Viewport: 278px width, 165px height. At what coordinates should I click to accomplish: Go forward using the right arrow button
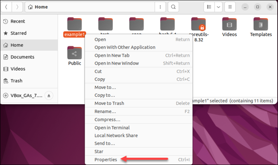click(18, 7)
